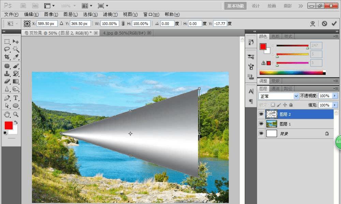Open the Layers panel flyout menu
This screenshot has width=341, height=204.
coord(336,89)
